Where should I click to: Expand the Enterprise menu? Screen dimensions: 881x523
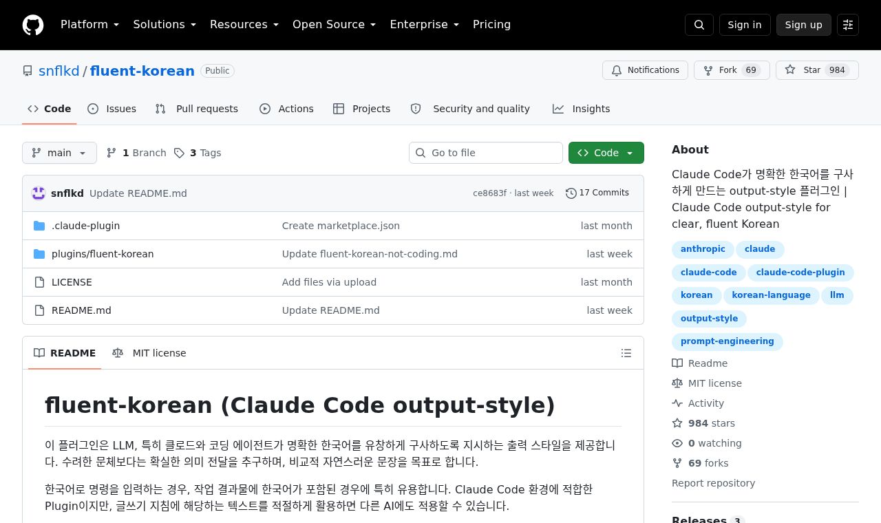click(x=425, y=25)
